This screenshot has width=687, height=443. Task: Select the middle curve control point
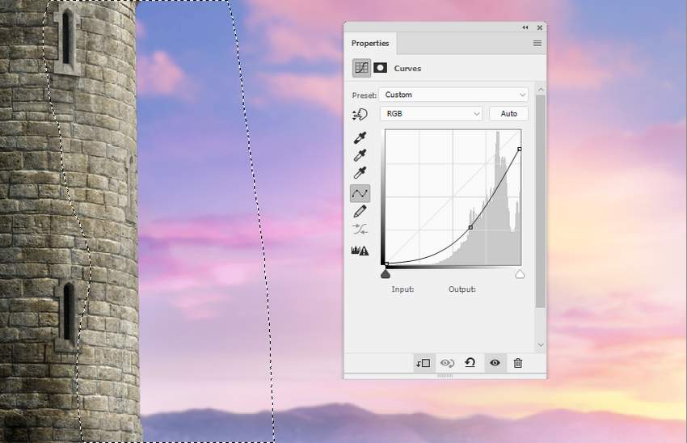pyautogui.click(x=470, y=227)
